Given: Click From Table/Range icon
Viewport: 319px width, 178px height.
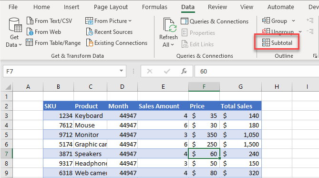Looking at the screenshot, I should [x=29, y=43].
